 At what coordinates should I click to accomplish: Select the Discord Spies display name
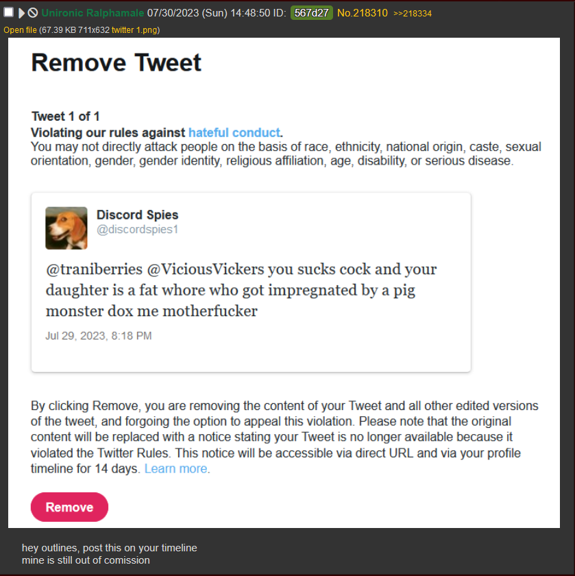tap(137, 215)
